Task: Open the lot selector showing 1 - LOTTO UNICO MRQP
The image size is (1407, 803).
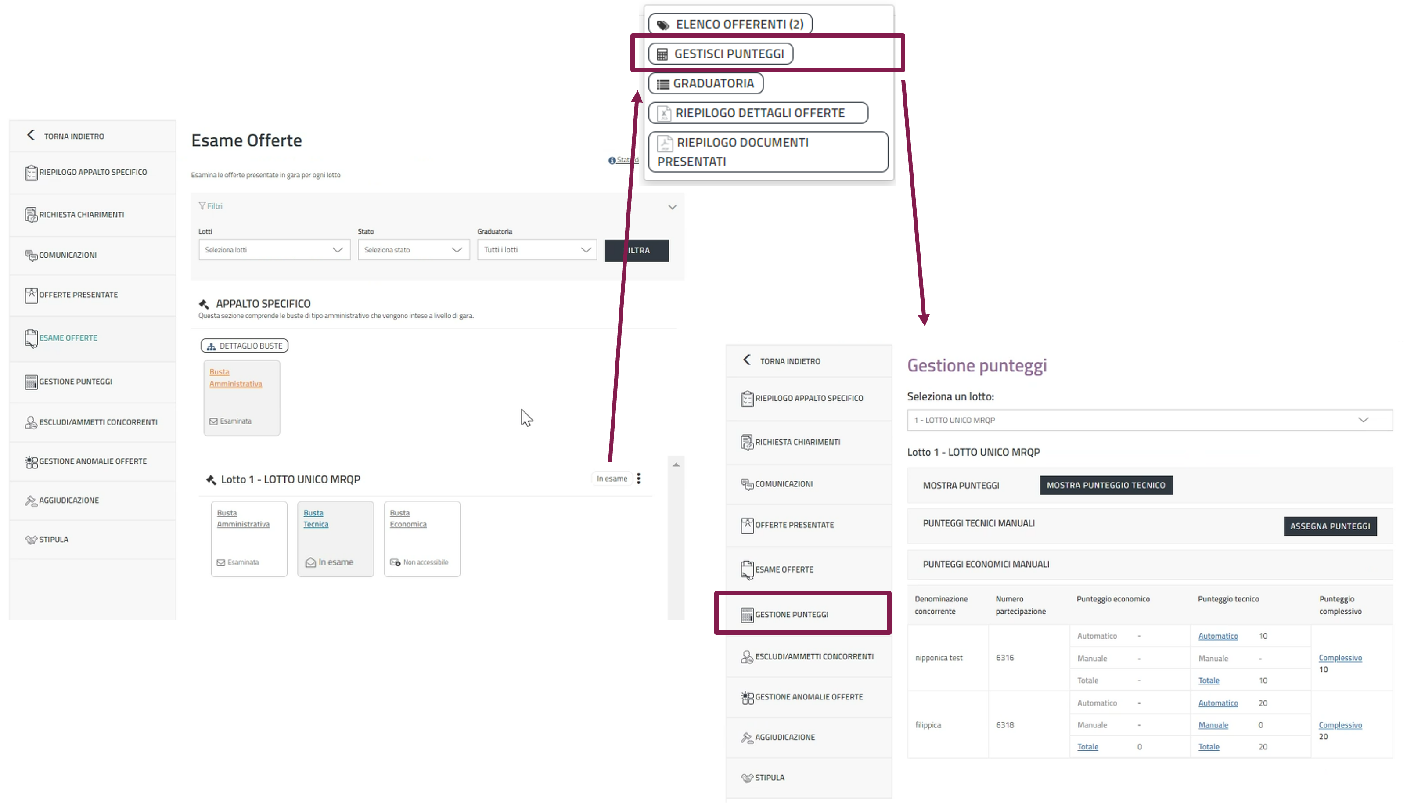Action: 1150,420
